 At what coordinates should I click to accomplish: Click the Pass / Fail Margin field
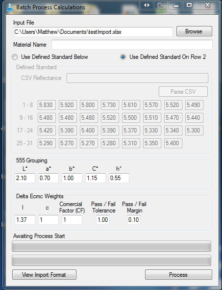point(133,220)
